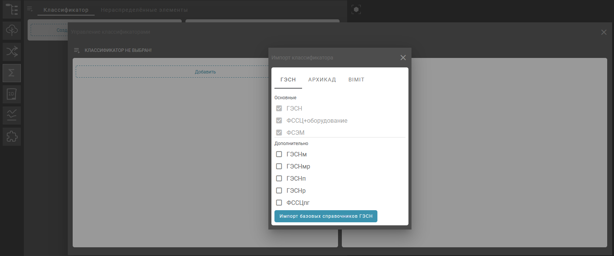Expand the list menu next to Классификатор tab
The width and height of the screenshot is (614, 256).
[30, 9]
